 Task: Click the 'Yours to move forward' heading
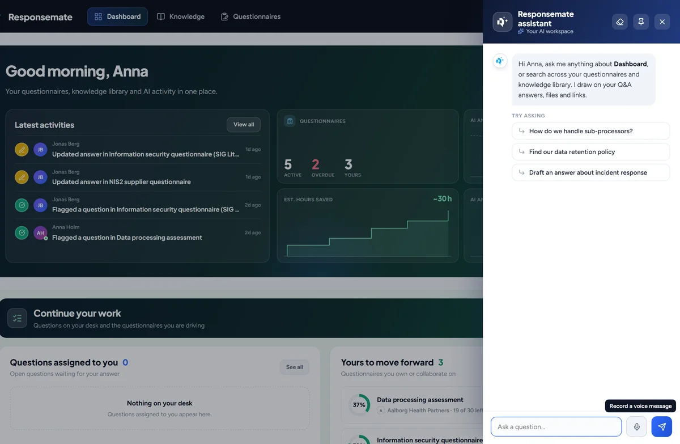point(387,362)
